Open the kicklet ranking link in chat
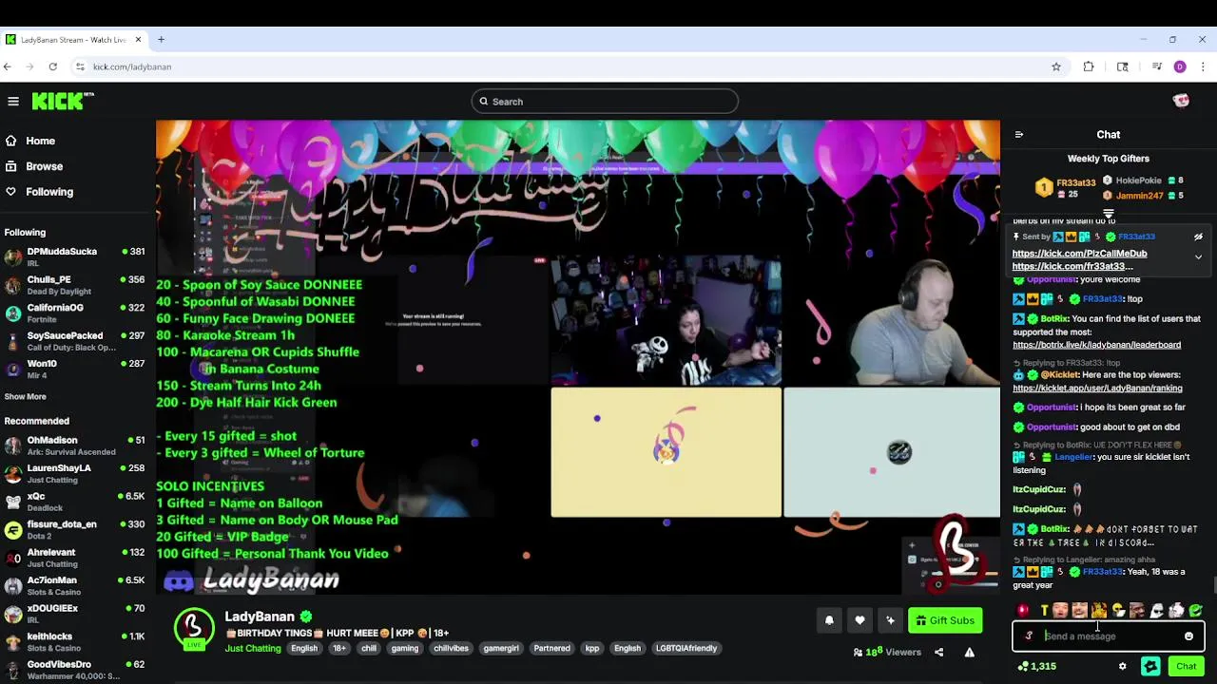Image resolution: width=1217 pixels, height=684 pixels. tap(1097, 388)
